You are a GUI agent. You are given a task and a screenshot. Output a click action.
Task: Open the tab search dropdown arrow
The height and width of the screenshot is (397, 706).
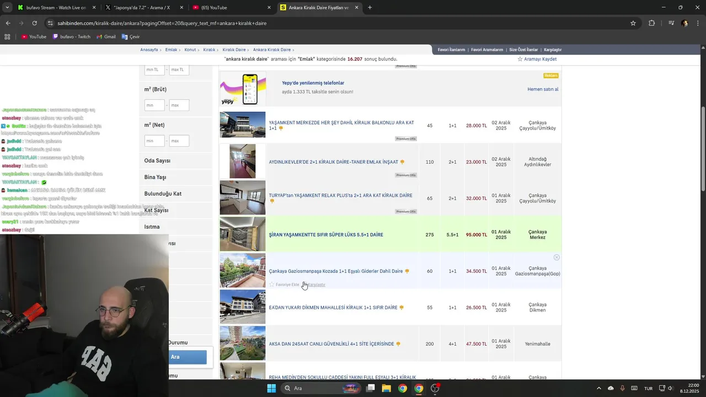7,8
